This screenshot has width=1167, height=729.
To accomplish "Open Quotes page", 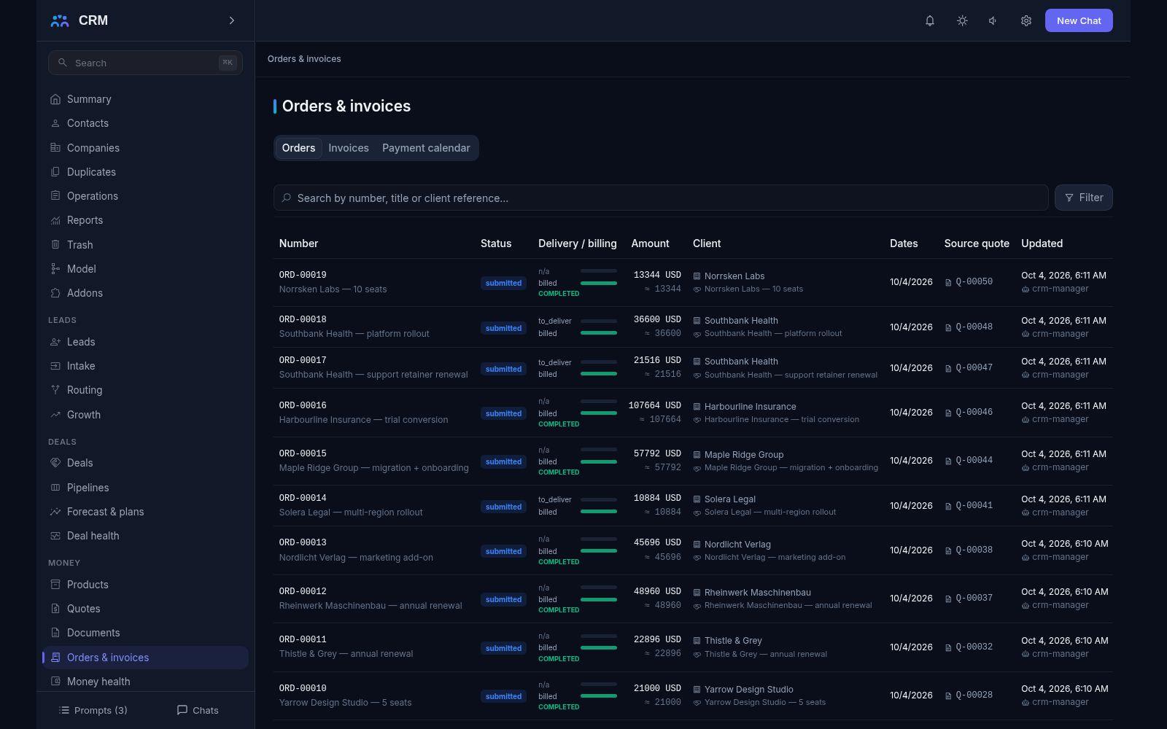I will tap(145, 609).
